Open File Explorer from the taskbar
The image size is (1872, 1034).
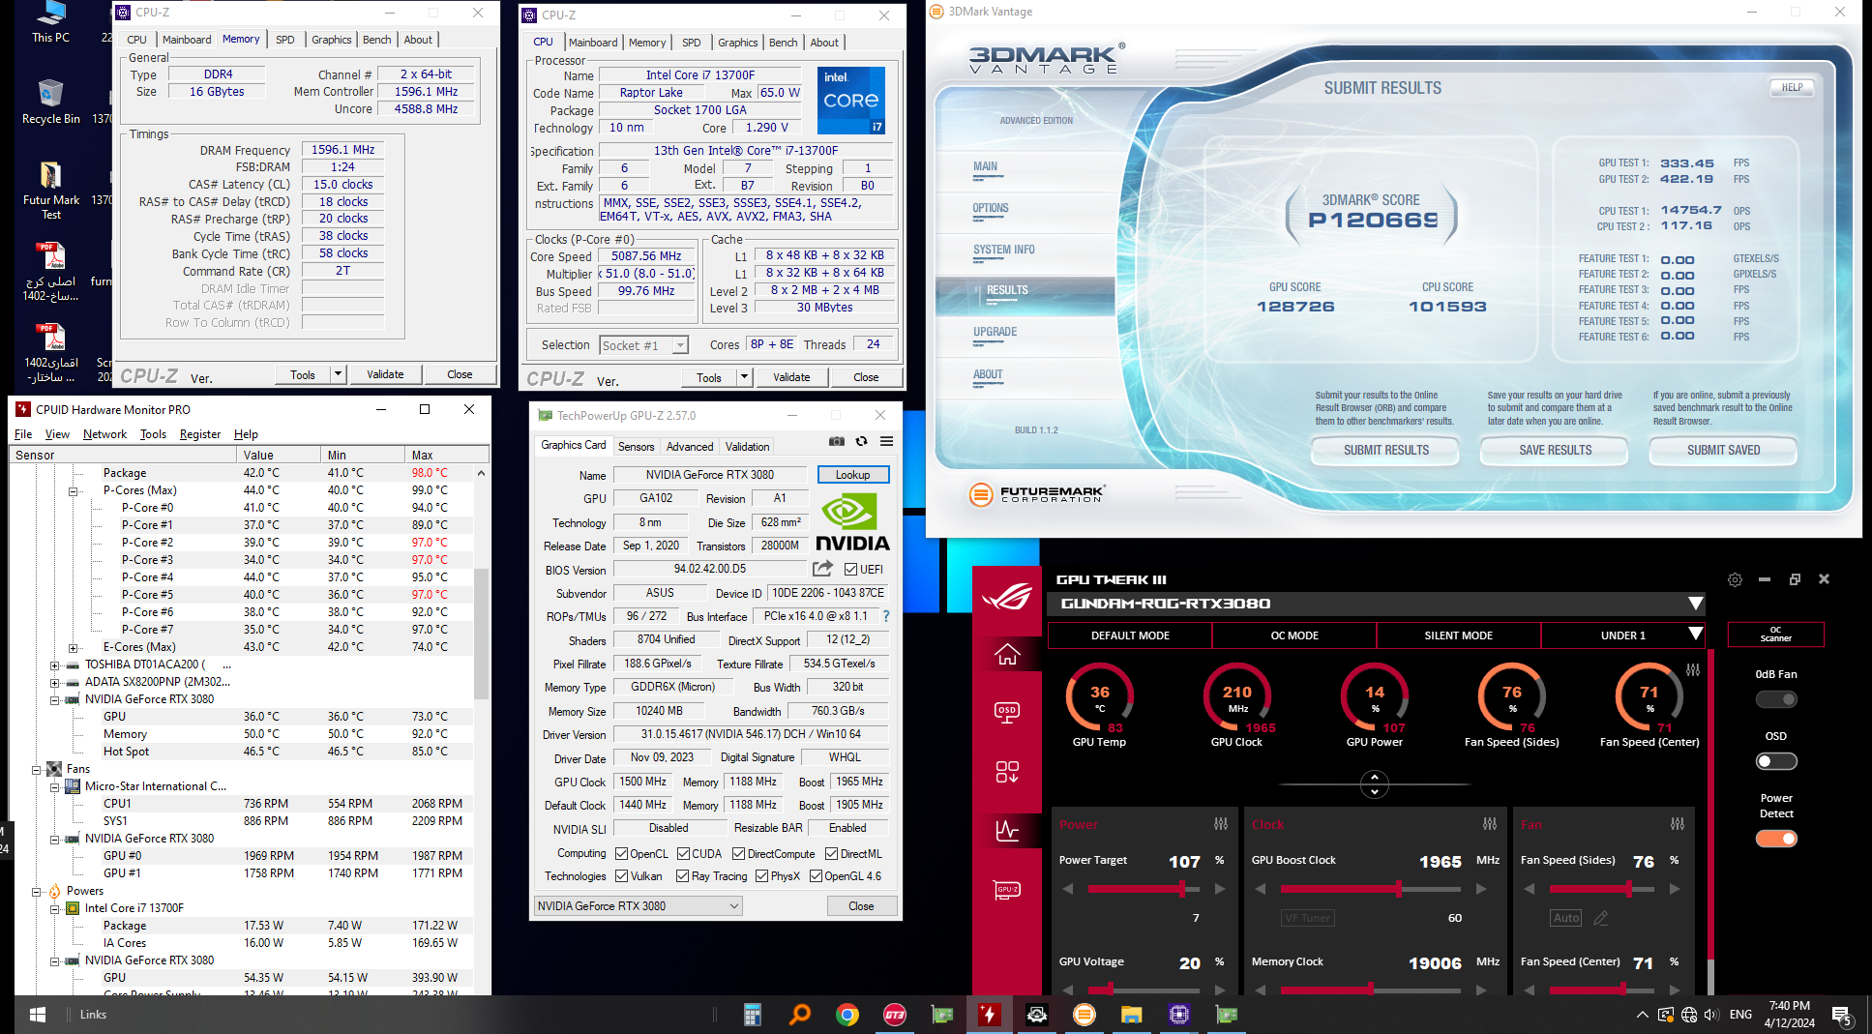[x=1132, y=1015]
